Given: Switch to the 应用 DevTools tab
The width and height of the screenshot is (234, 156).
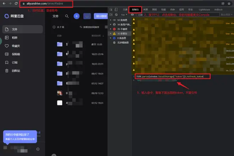Looking at the screenshot, I should [181, 10].
